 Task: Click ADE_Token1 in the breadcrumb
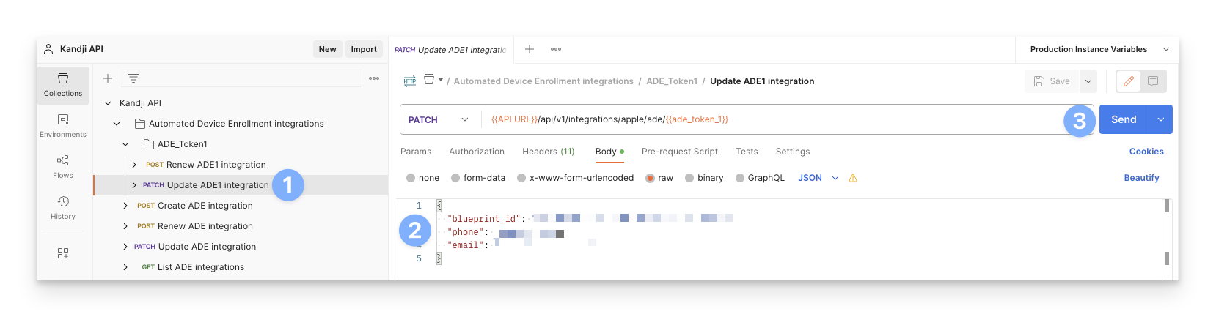pos(672,81)
